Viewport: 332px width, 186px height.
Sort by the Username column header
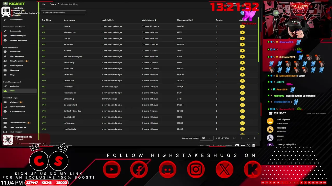point(69,20)
